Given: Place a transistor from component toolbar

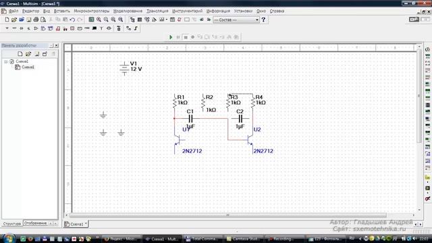Looking at the screenshot, I should [x=28, y=28].
